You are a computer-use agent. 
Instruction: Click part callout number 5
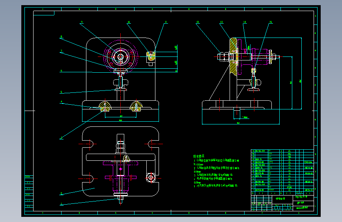(61, 92)
